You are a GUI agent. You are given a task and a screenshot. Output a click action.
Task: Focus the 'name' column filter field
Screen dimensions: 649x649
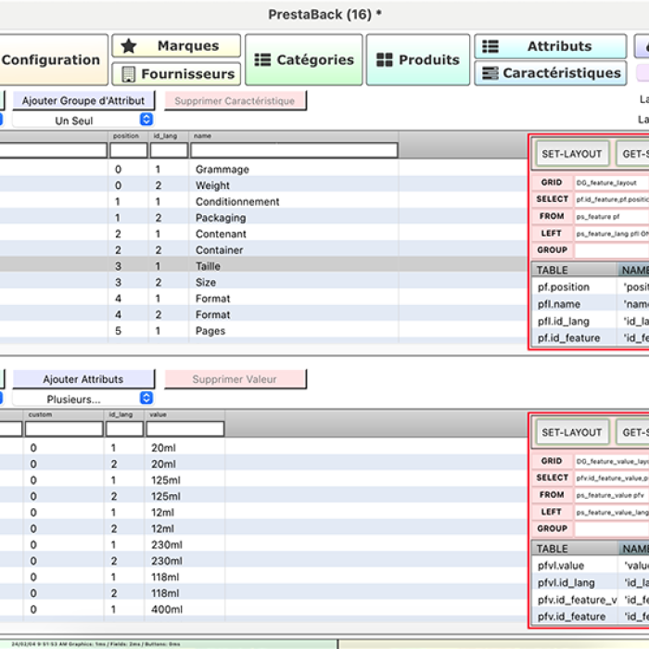[x=294, y=150]
